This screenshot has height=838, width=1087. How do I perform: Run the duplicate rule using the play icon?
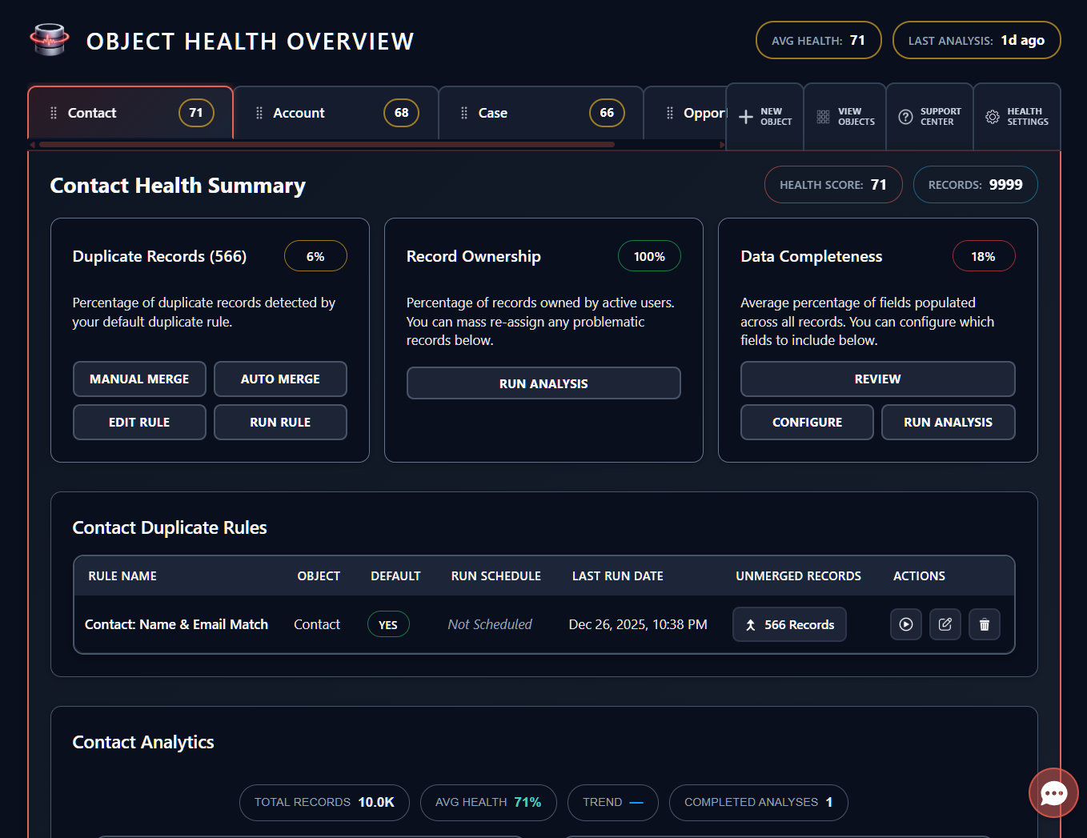pos(905,624)
